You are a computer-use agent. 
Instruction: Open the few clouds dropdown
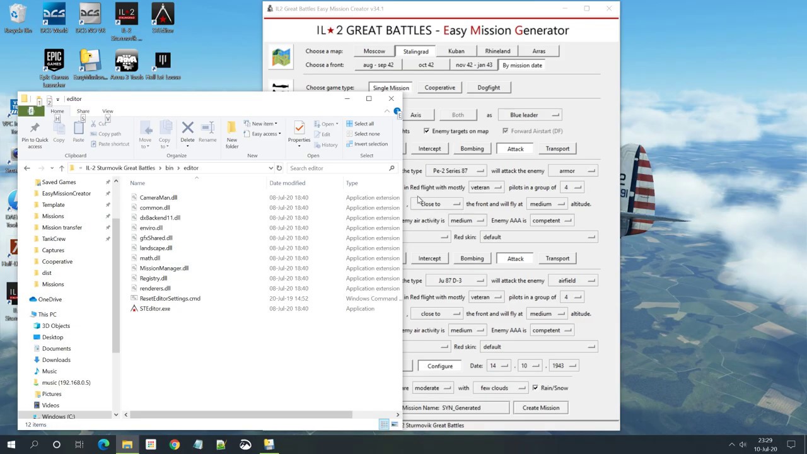coord(501,388)
